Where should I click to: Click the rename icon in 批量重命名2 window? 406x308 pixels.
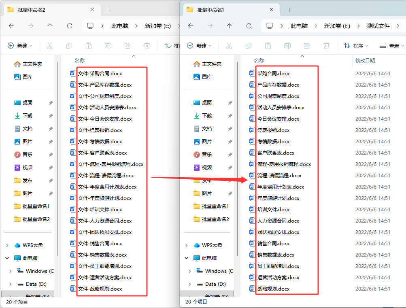click(108, 46)
